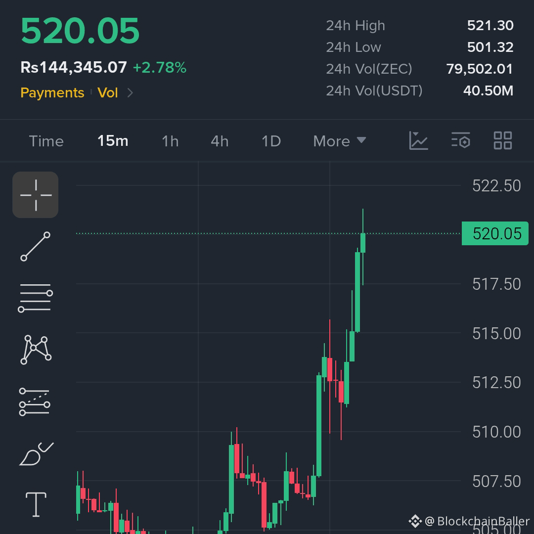
Task: Select the text annotation tool
Action: coord(36,504)
